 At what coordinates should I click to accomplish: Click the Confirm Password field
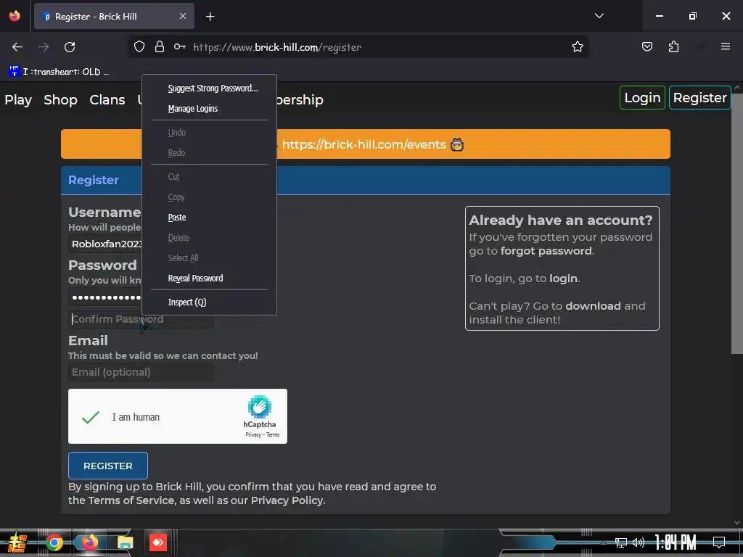click(x=141, y=319)
